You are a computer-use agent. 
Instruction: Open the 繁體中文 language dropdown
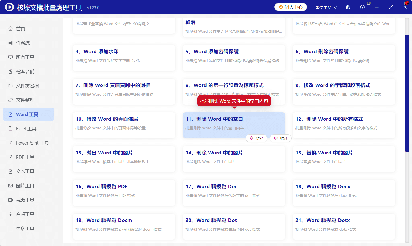326,7
